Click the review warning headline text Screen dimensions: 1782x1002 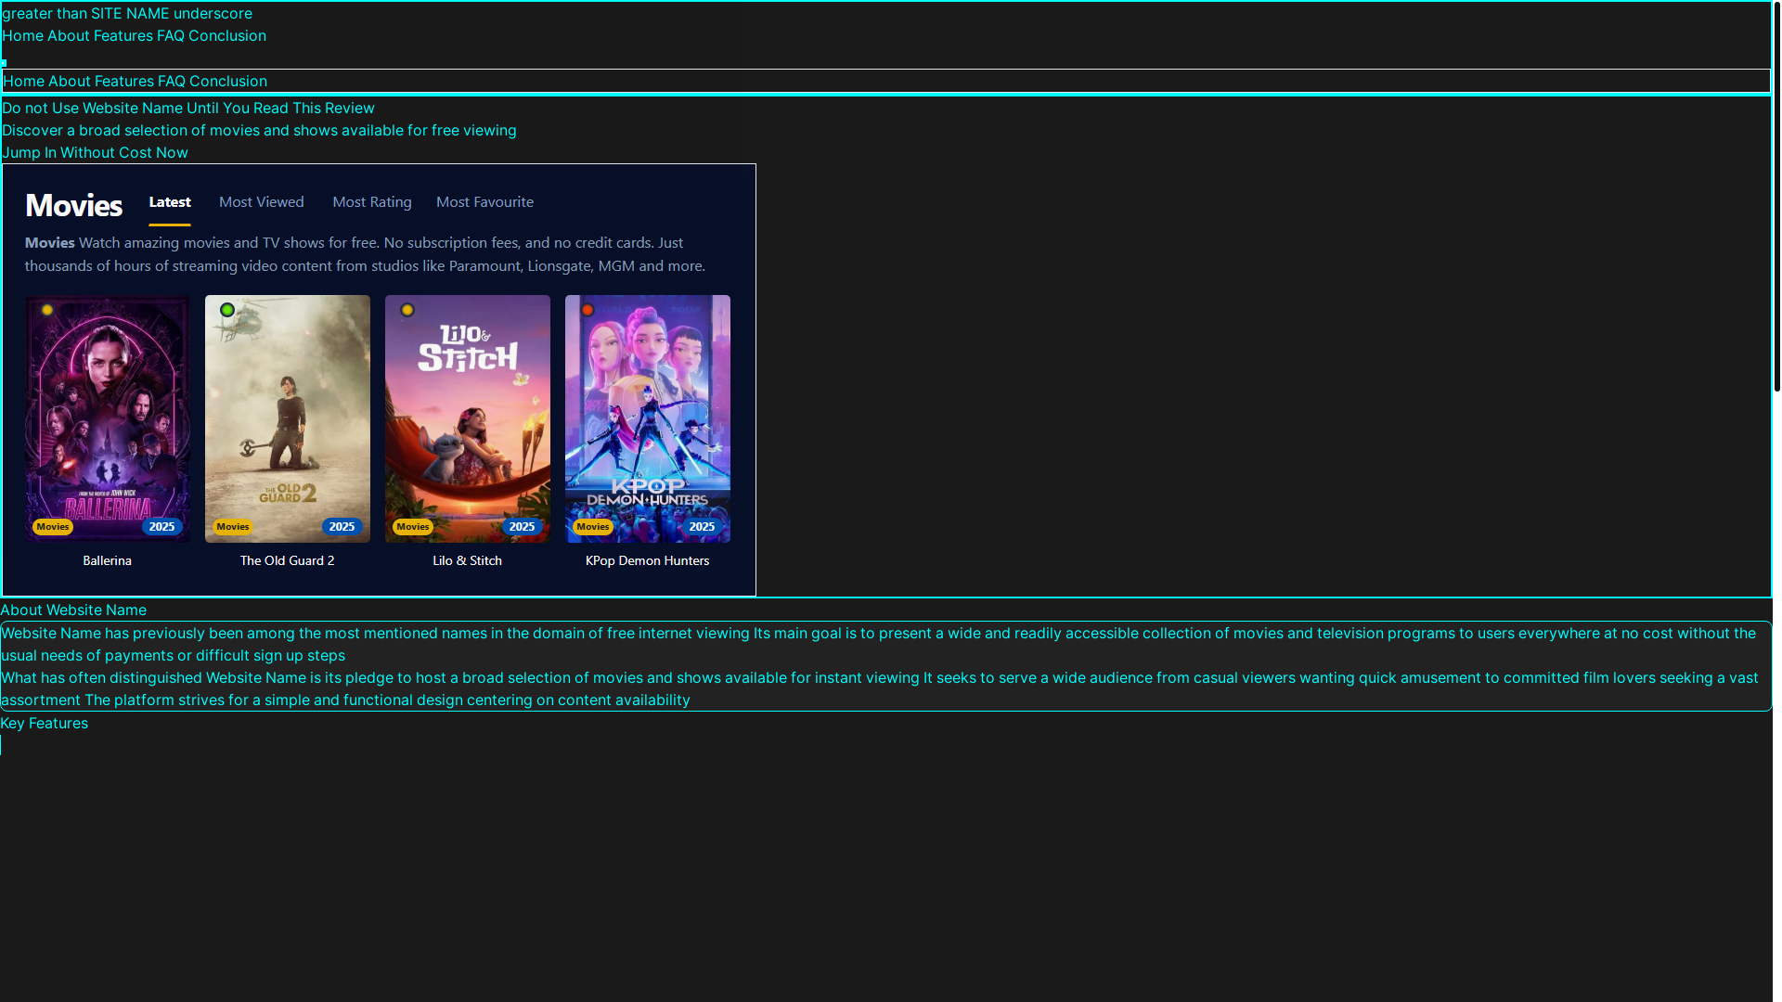(x=188, y=108)
